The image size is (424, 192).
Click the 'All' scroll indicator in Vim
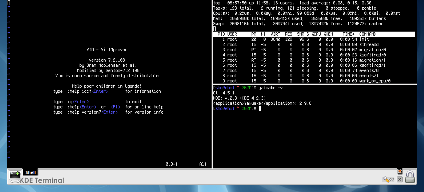click(203, 164)
